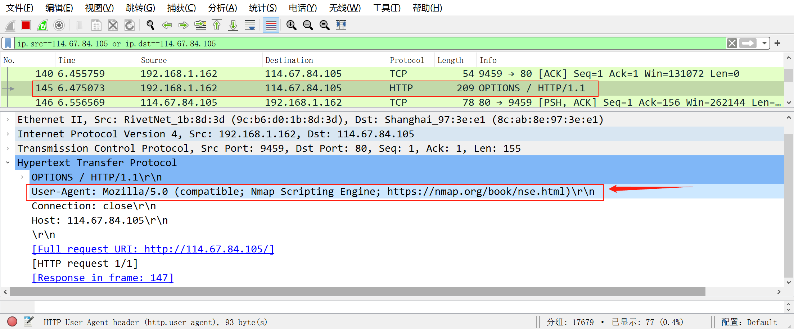The image size is (794, 329).
Task: Expand the Hypertext Transfer Protocol section
Action: (x=8, y=163)
